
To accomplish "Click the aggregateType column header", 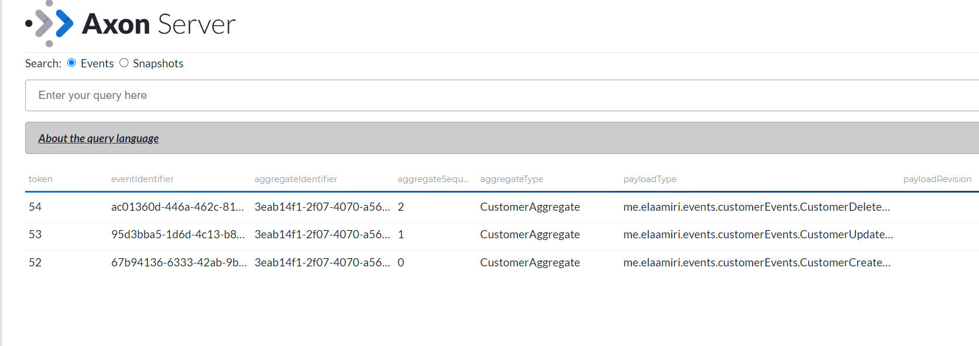I will pos(511,179).
